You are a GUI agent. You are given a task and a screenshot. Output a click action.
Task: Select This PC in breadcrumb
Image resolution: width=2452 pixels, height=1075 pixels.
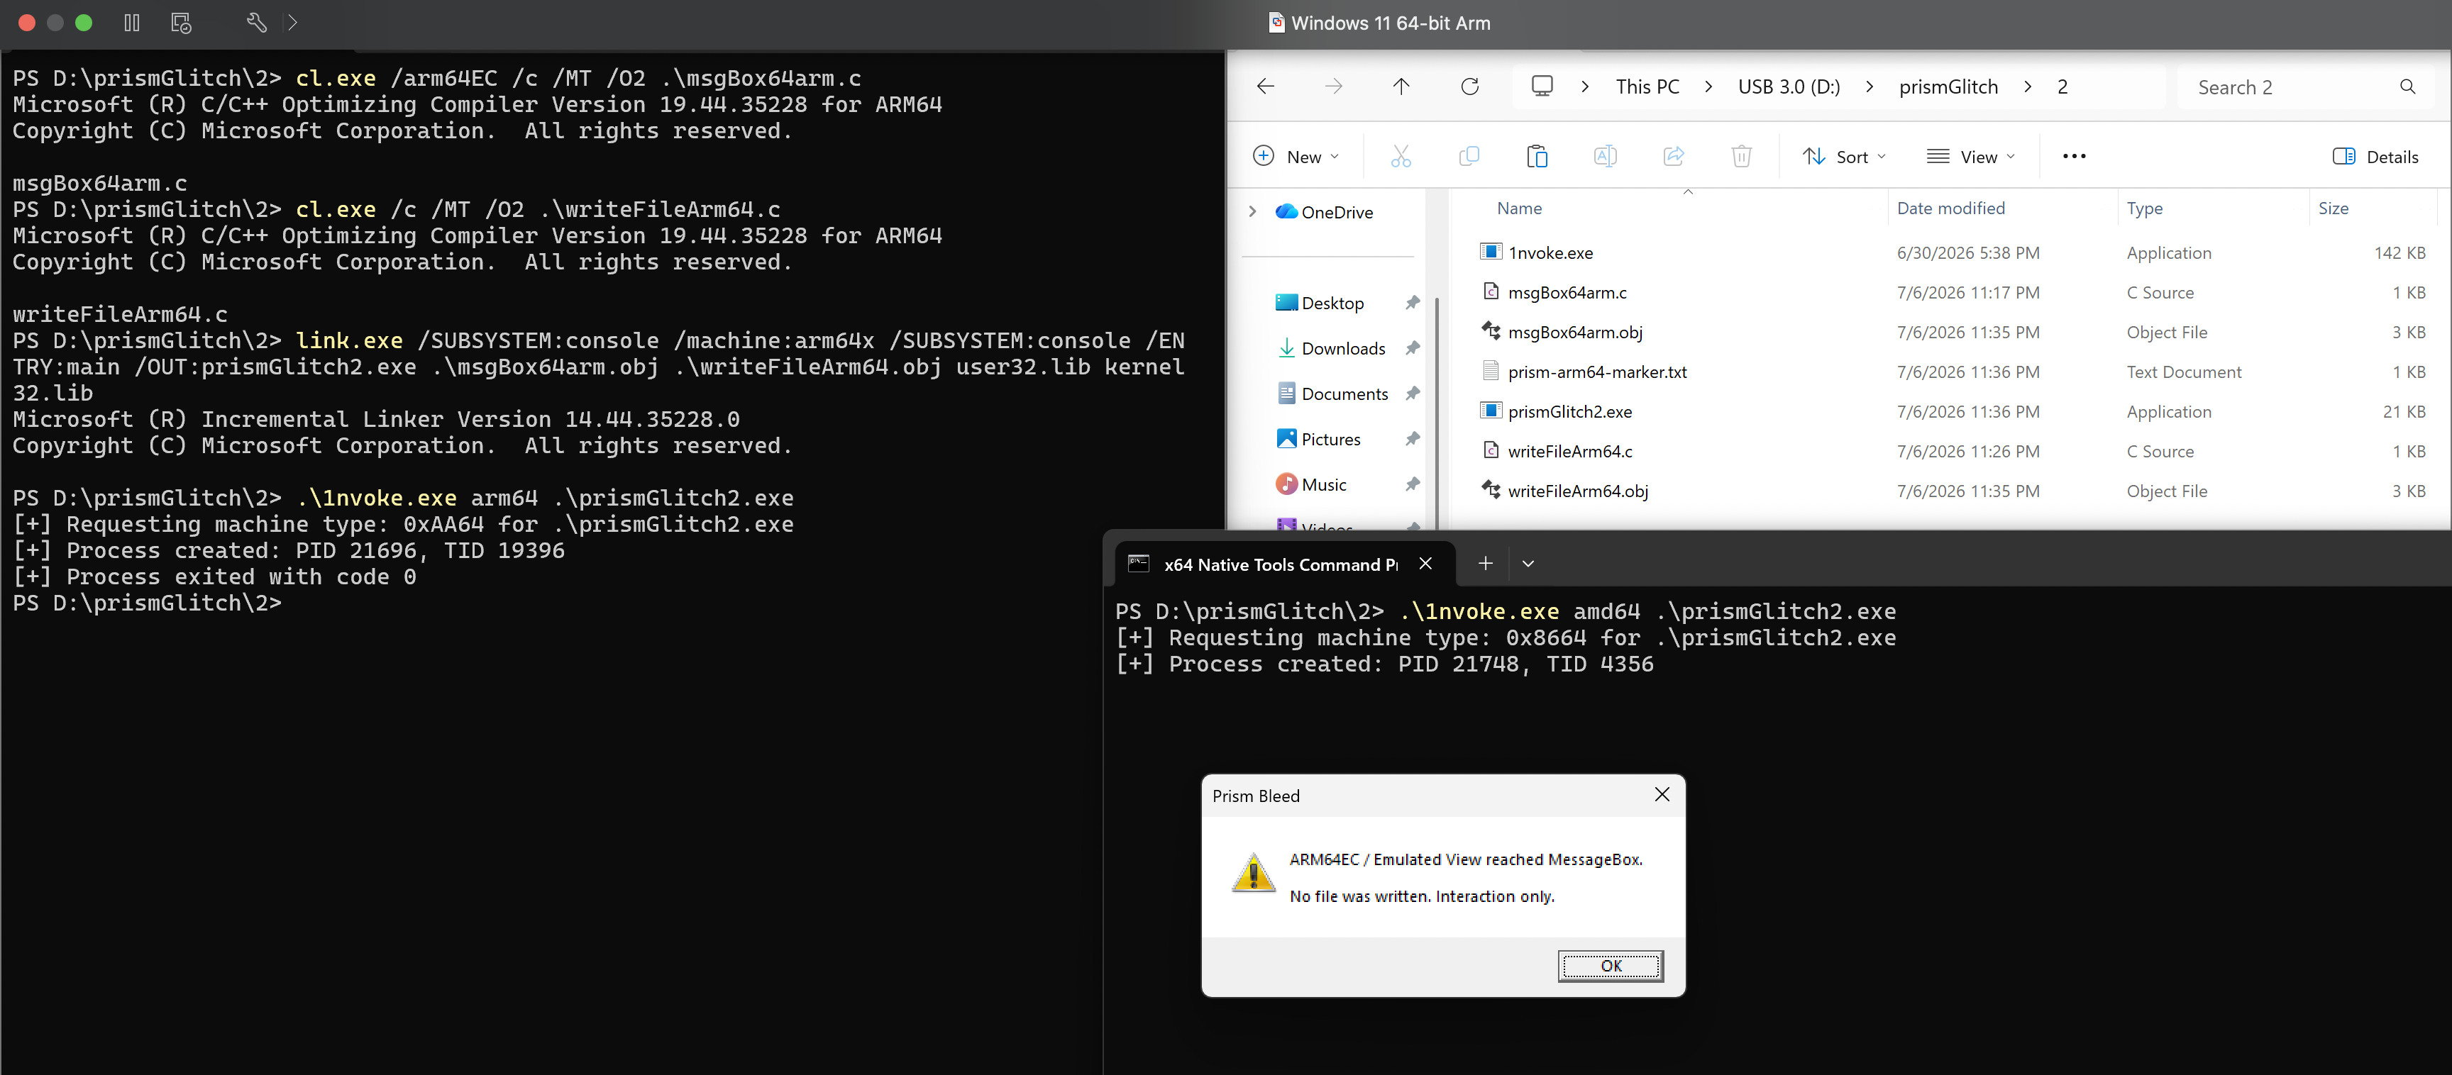pos(1647,87)
